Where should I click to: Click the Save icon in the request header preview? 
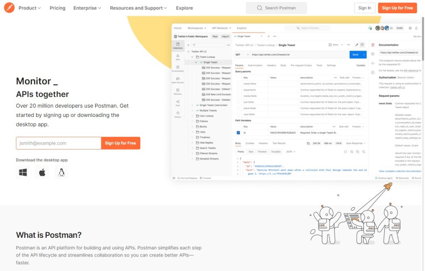333,45
